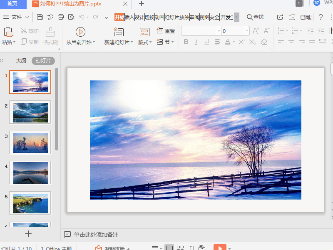The width and height of the screenshot is (333, 250).
Task: Click the Clear Formatting eraser icon
Action: pyautogui.click(x=264, y=42)
